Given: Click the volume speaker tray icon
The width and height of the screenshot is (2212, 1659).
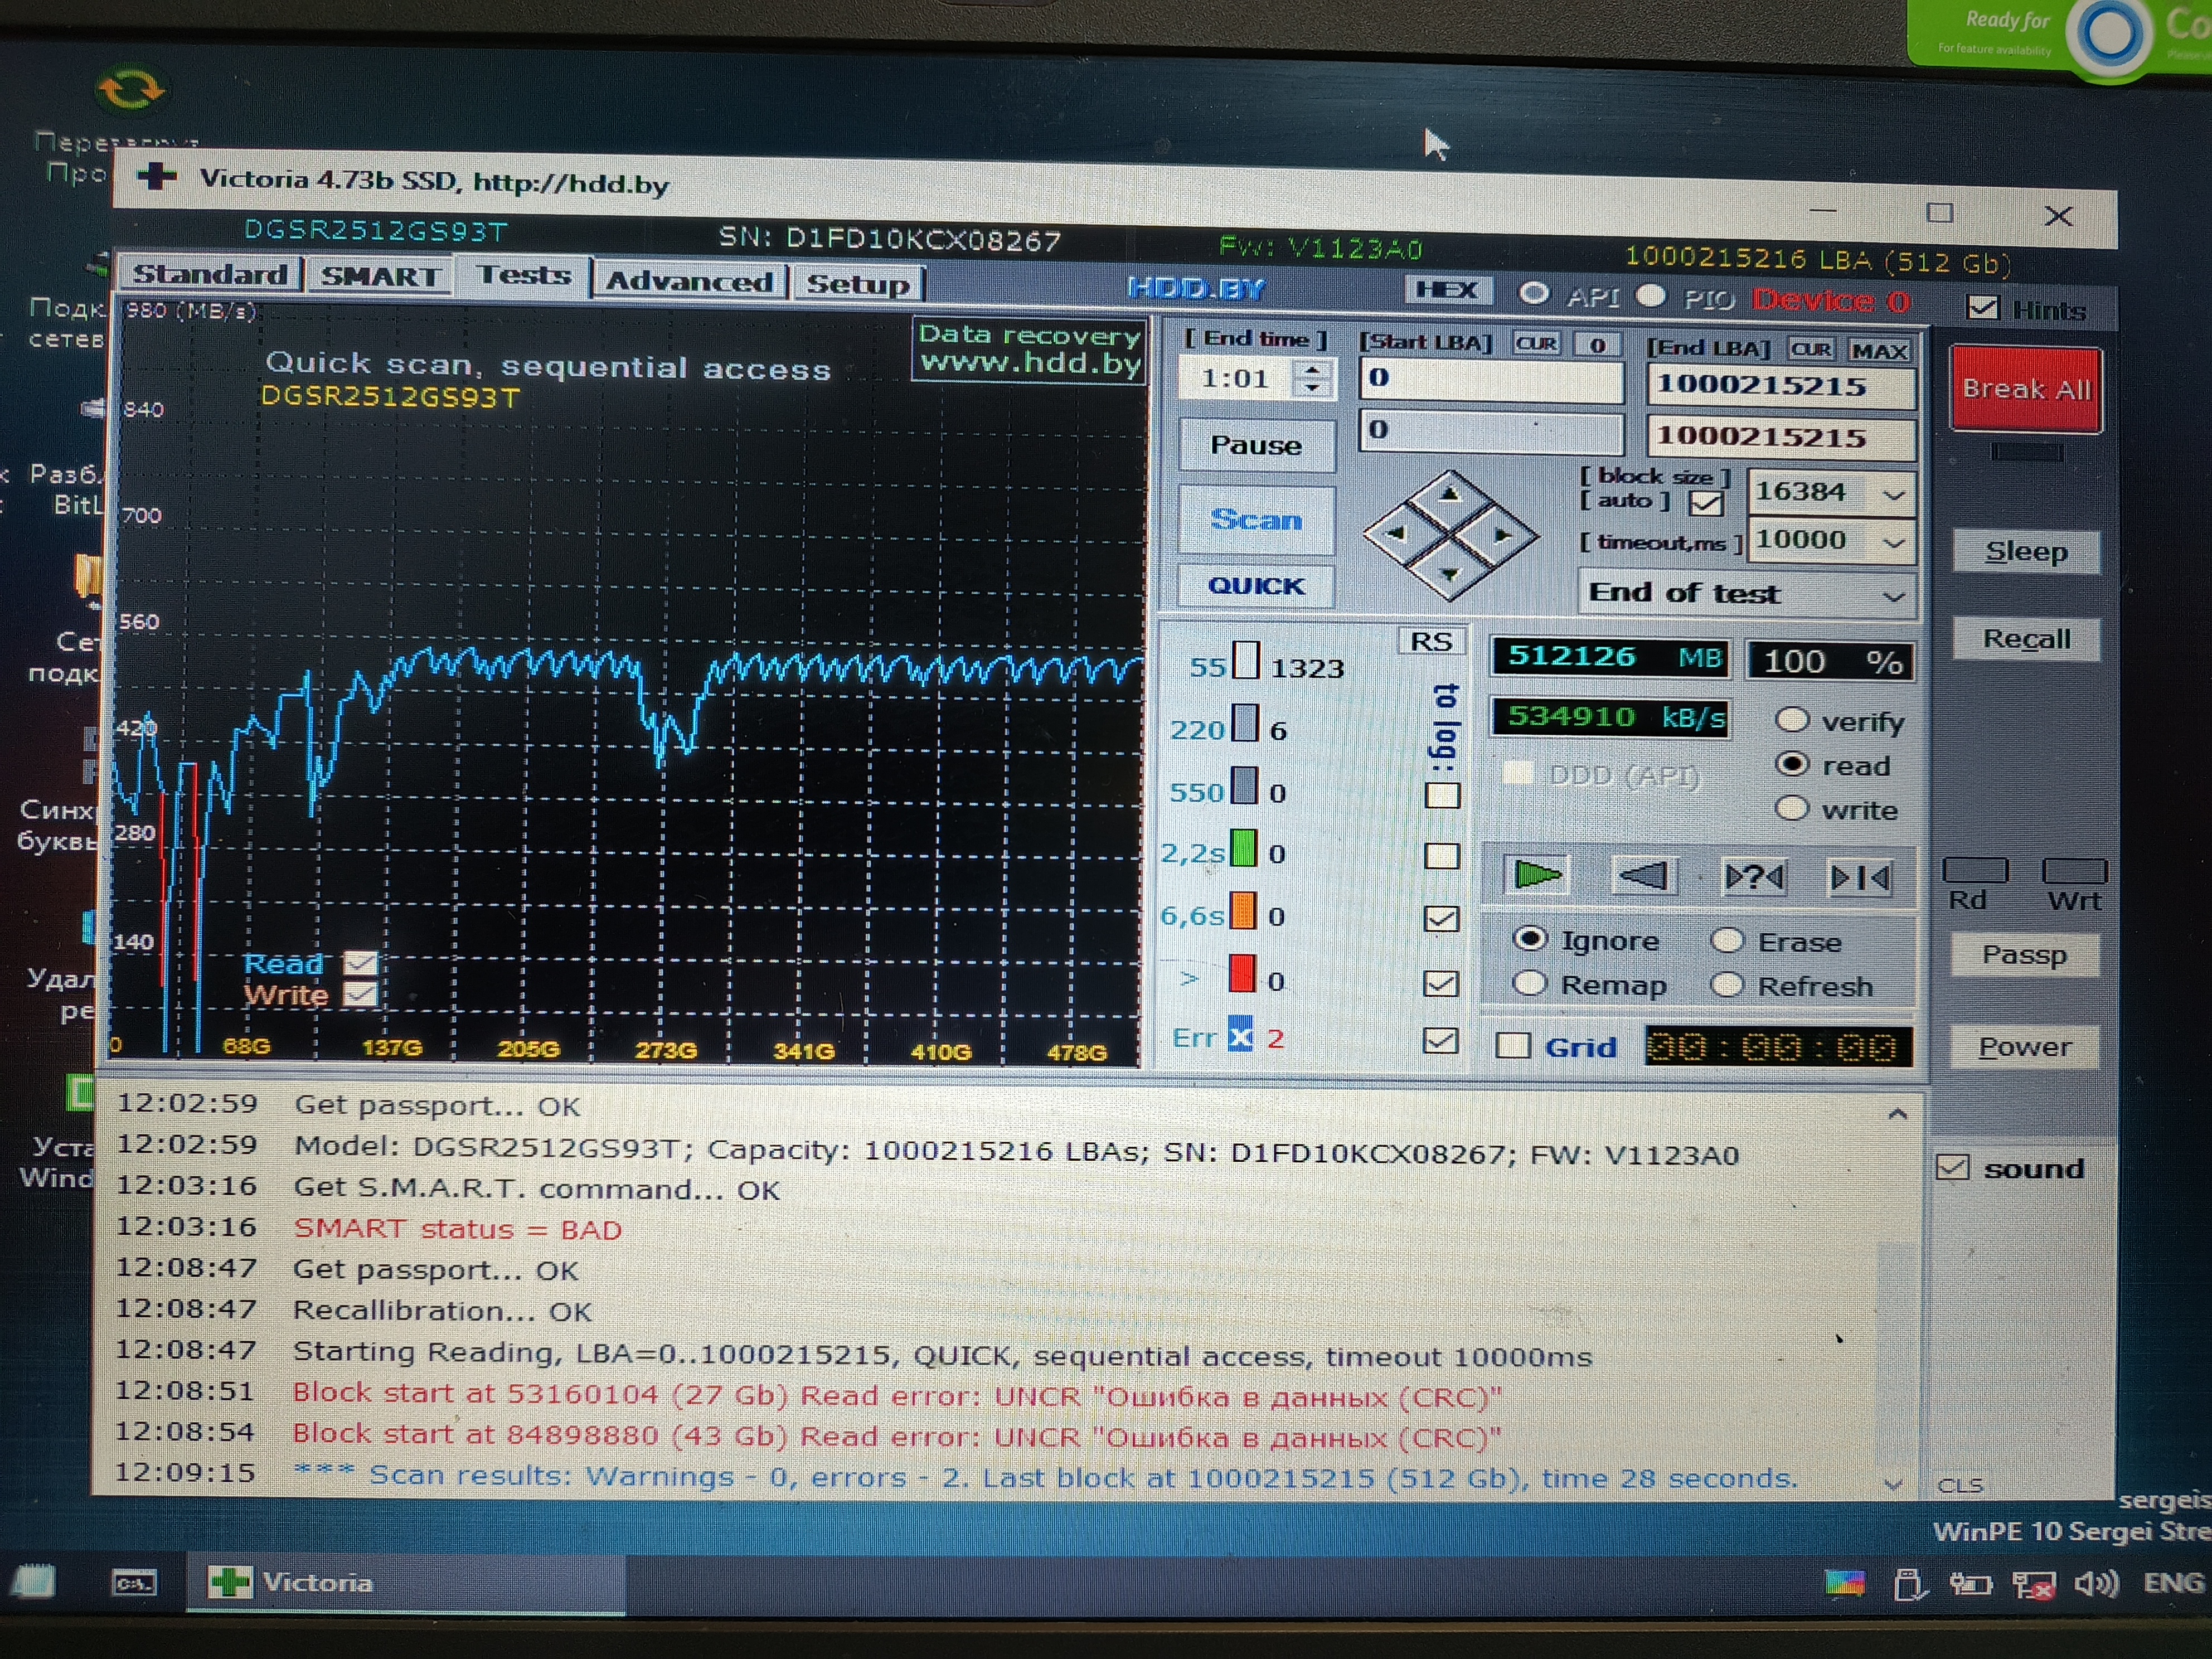Looking at the screenshot, I should [x=2095, y=1583].
